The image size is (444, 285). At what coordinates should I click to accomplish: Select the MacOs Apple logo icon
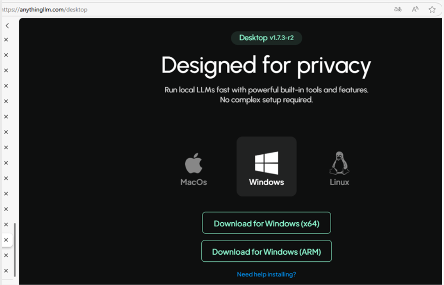click(x=194, y=163)
